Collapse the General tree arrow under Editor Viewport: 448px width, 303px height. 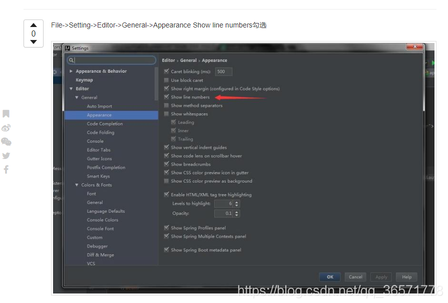click(x=77, y=97)
